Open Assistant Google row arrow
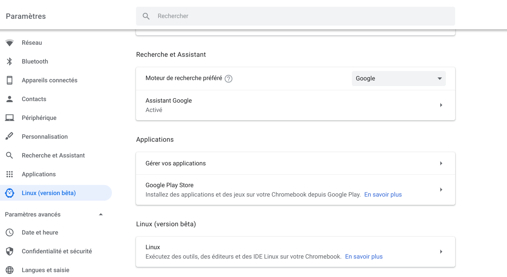Screen dimensions: 507x277 441,105
